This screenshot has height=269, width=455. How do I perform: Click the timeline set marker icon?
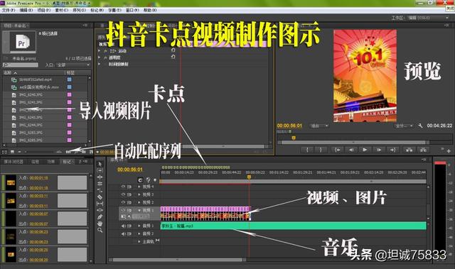click(155, 180)
